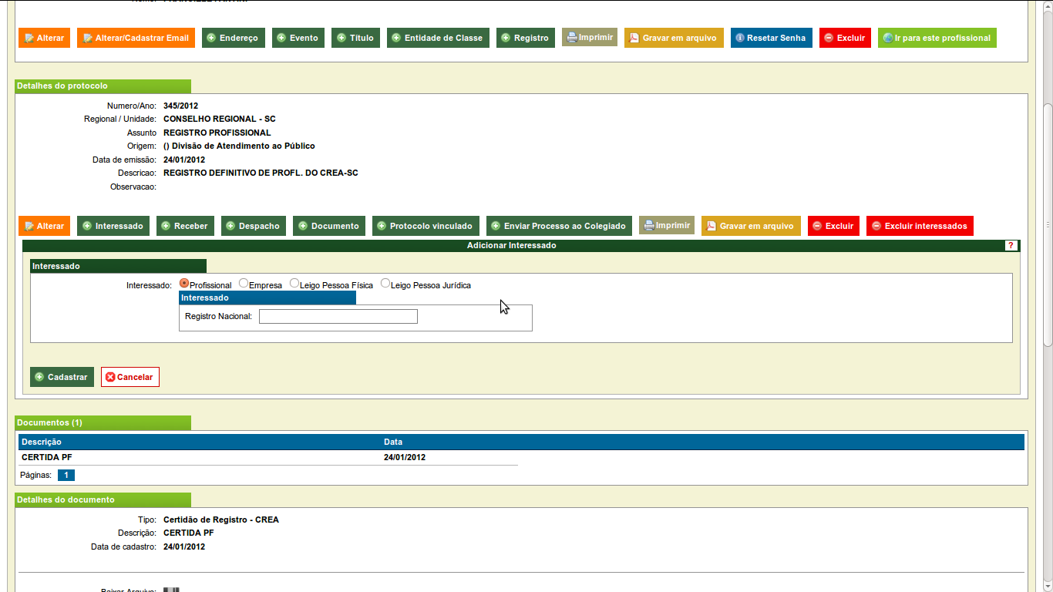
Task: Click Enviar Processo ao Colegiado
Action: 559,226
